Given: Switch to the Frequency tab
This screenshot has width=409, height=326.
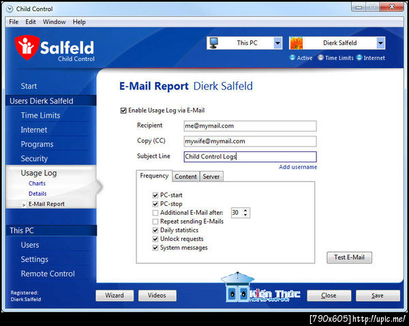Looking at the screenshot, I should pos(154,176).
